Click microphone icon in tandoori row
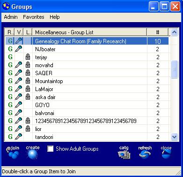The width and height of the screenshot is (183, 177). pos(19,137)
